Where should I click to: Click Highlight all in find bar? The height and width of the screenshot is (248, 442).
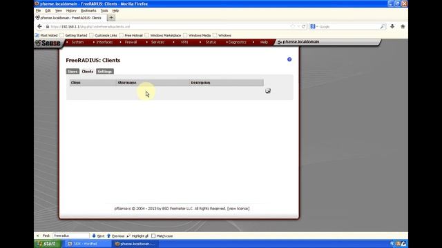(x=137, y=236)
